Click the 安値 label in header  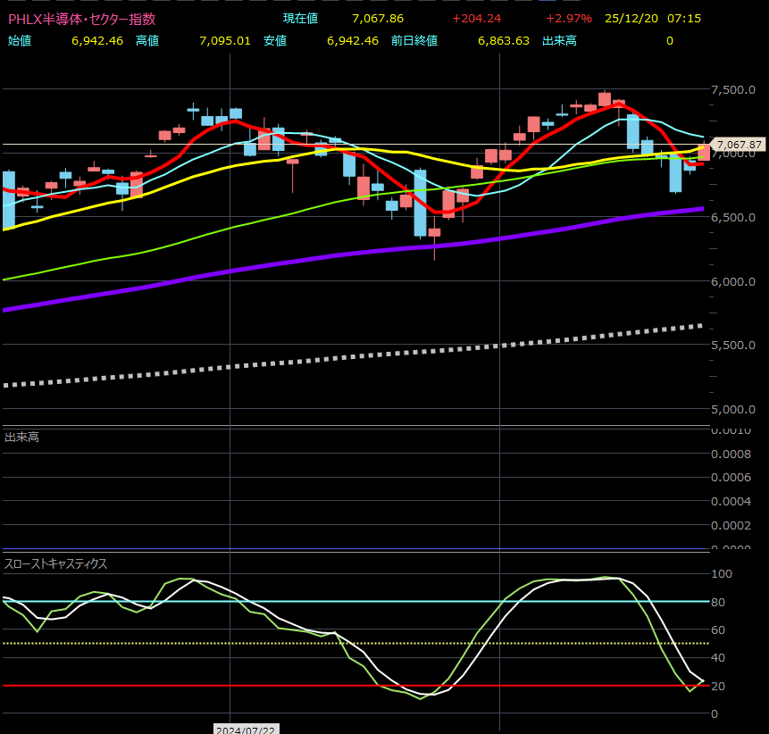pos(275,40)
